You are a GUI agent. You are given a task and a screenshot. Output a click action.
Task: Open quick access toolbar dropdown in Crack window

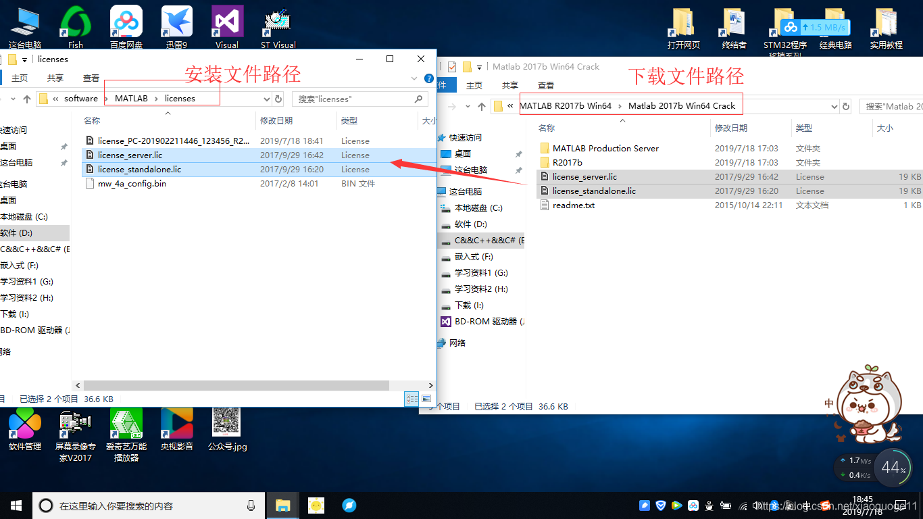pos(479,67)
